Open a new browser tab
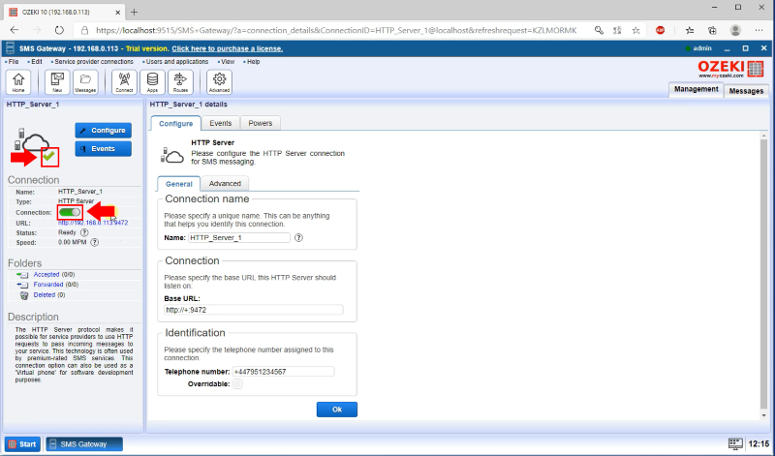 [x=135, y=12]
